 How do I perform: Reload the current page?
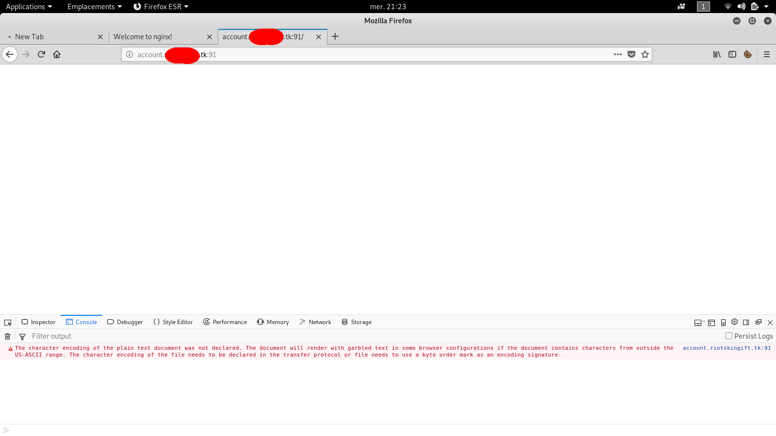pyautogui.click(x=41, y=54)
